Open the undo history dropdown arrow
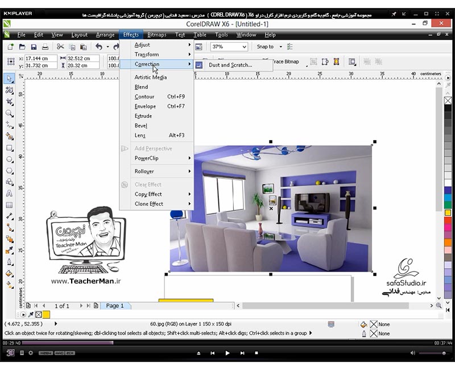The height and width of the screenshot is (370, 455). click(x=107, y=47)
